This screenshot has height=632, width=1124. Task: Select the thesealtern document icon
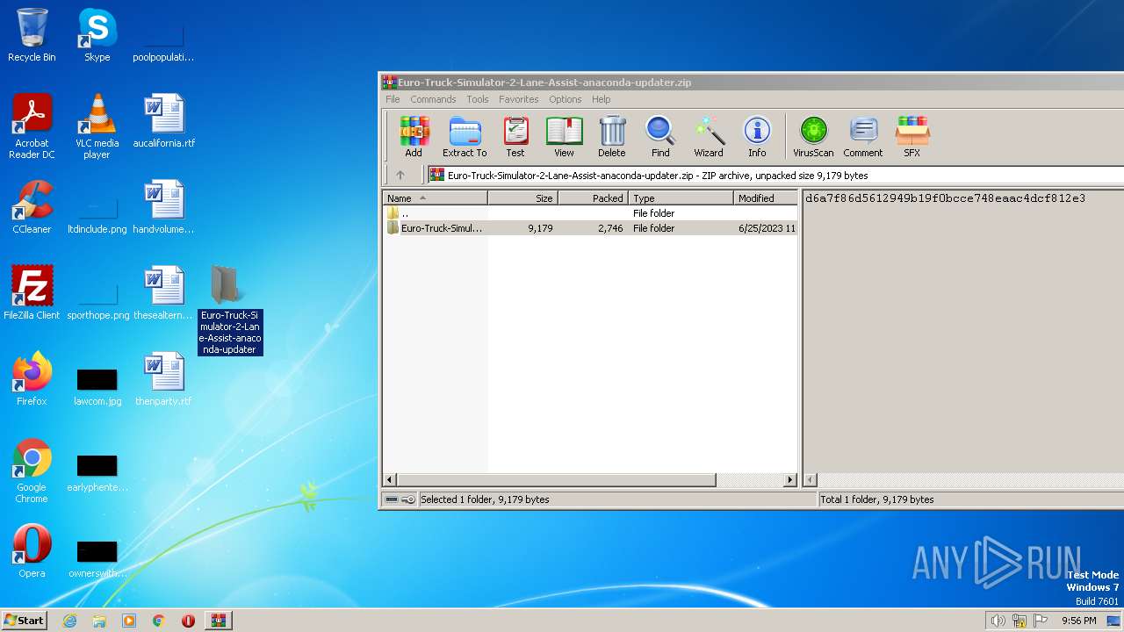[164, 293]
